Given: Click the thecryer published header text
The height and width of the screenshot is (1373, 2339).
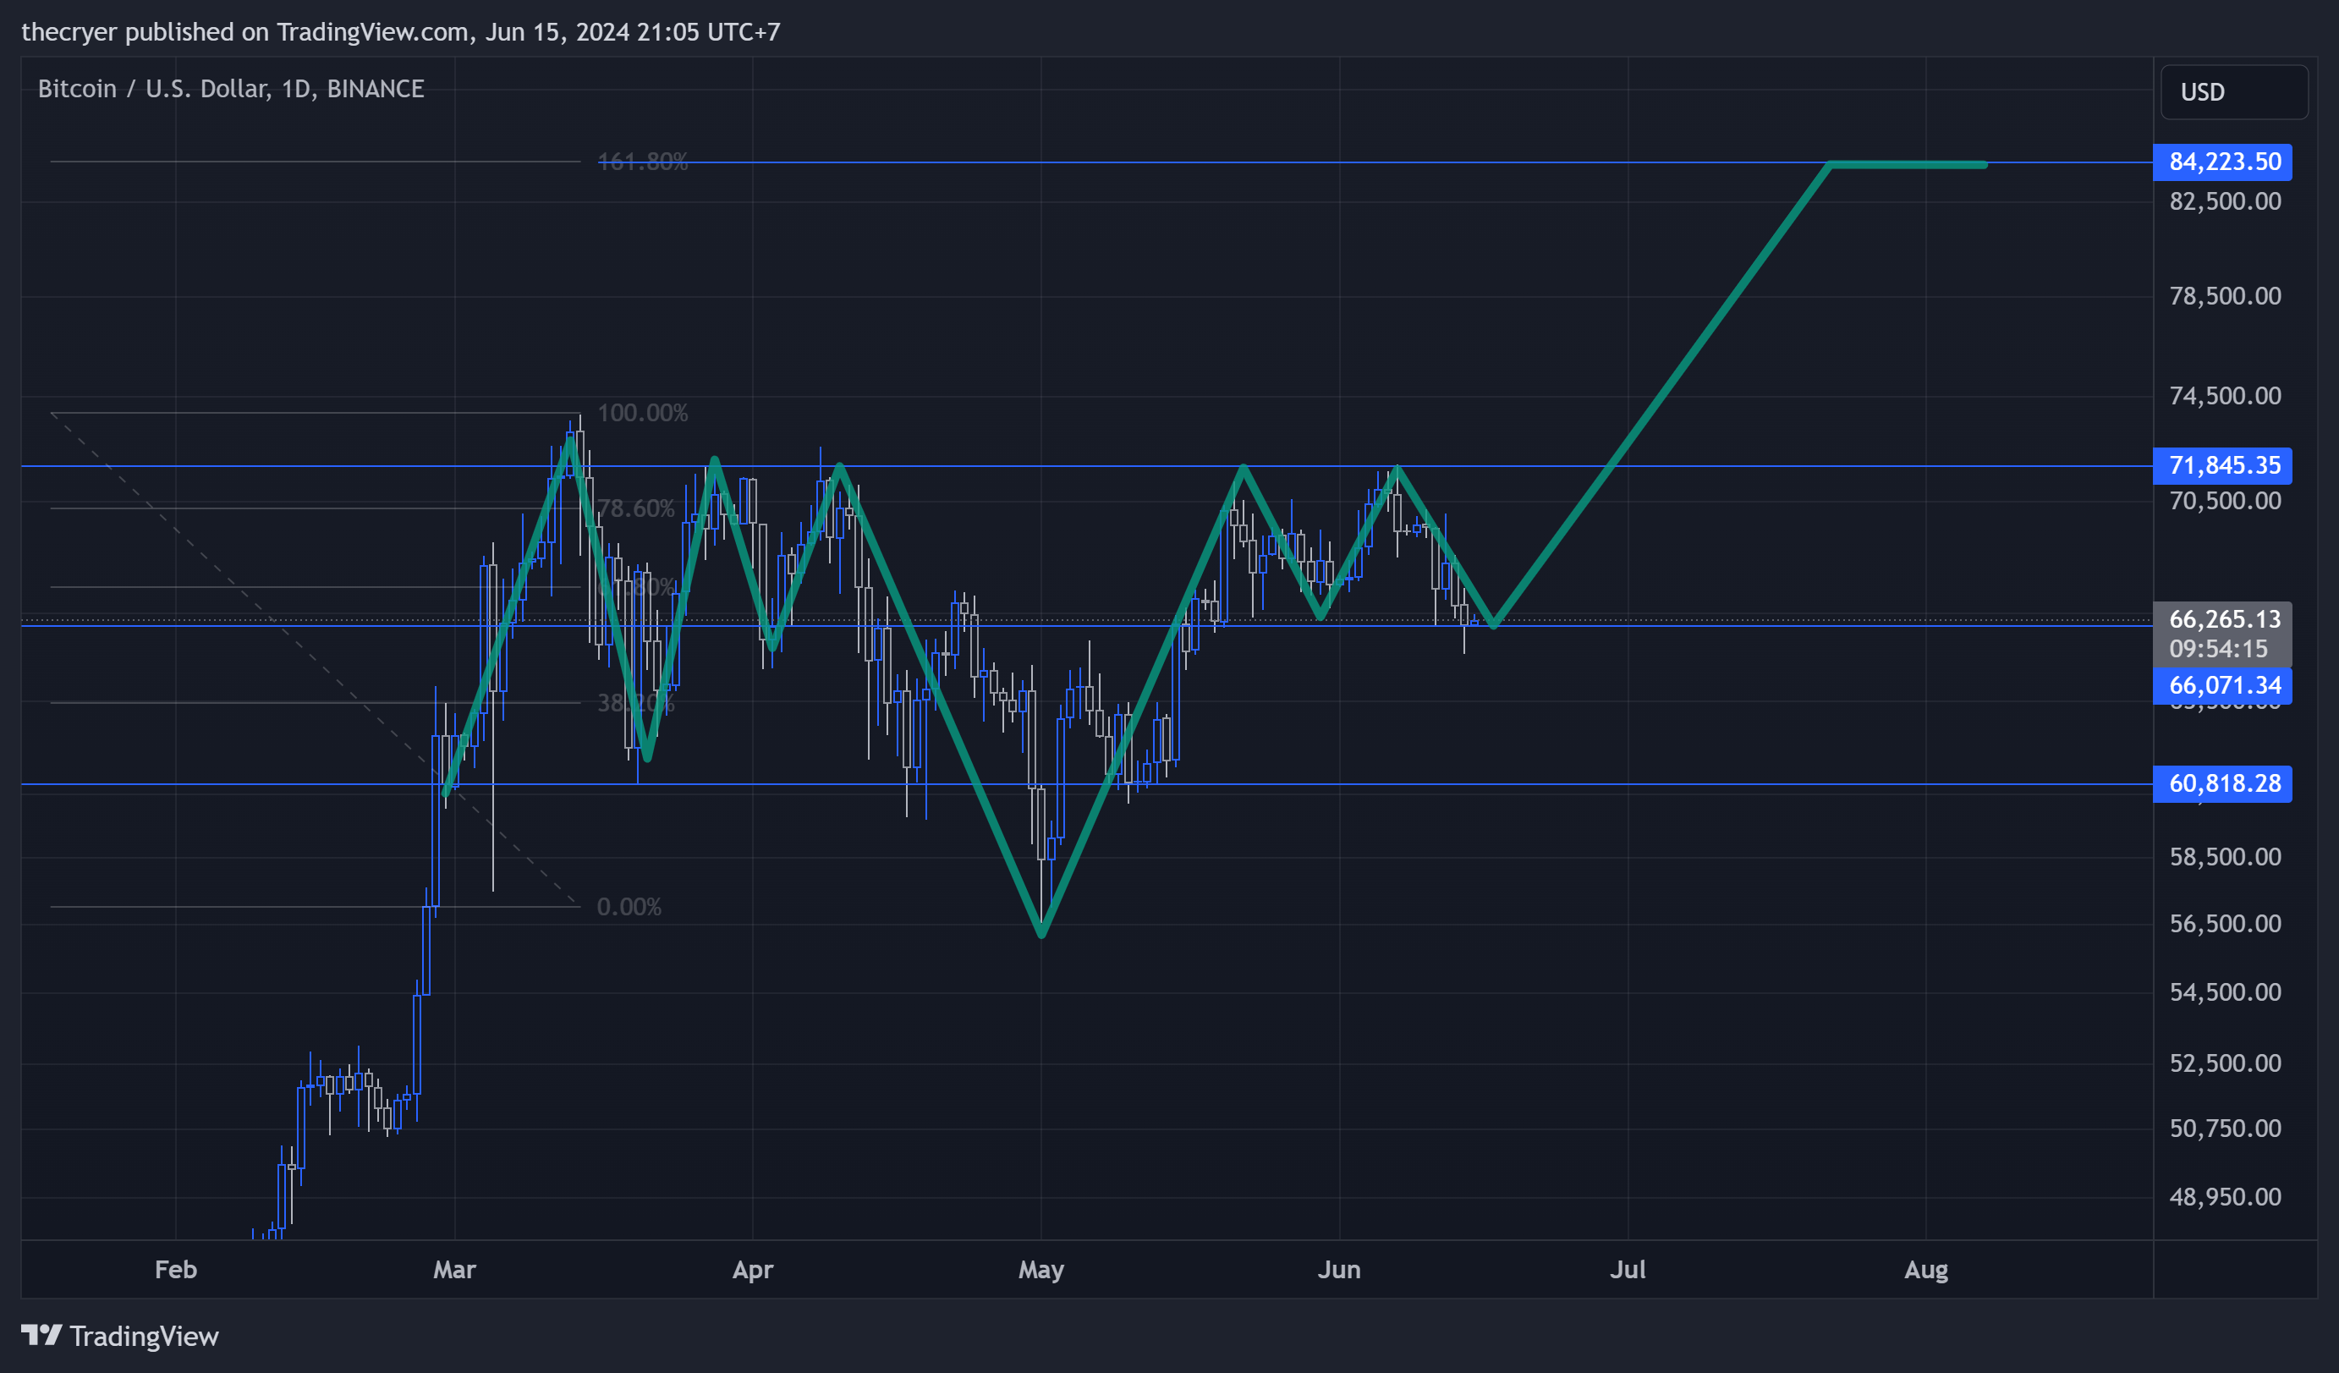Looking at the screenshot, I should (401, 32).
